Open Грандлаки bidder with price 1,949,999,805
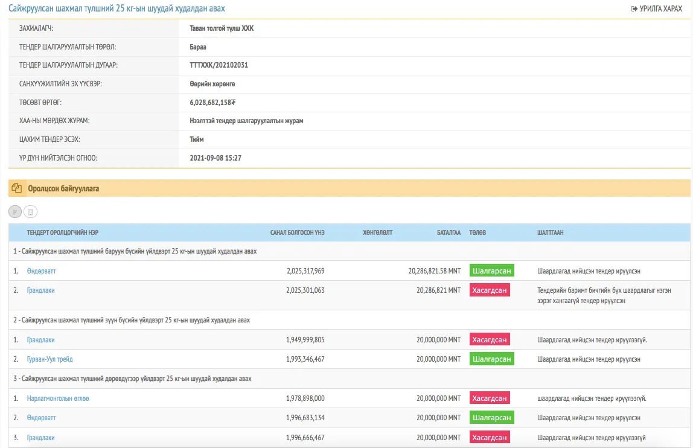The image size is (693, 448). click(x=40, y=340)
